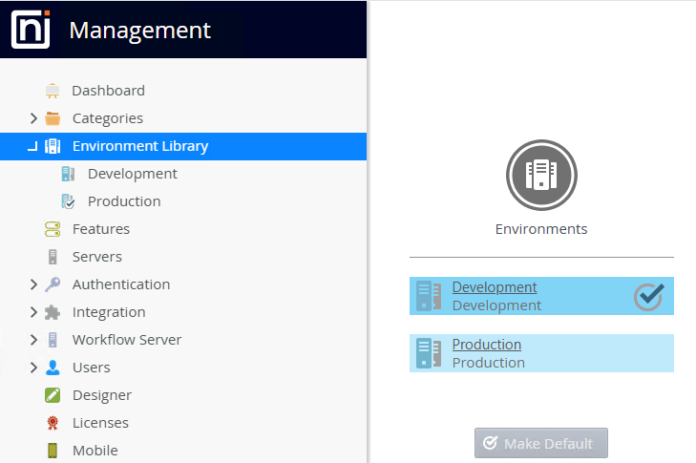Click the default checkmark on Development row
This screenshot has width=696, height=463.
tap(649, 296)
